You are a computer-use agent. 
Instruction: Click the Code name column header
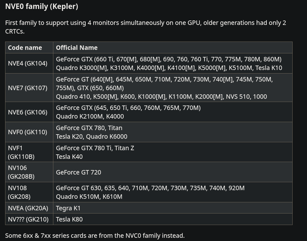click(x=25, y=48)
